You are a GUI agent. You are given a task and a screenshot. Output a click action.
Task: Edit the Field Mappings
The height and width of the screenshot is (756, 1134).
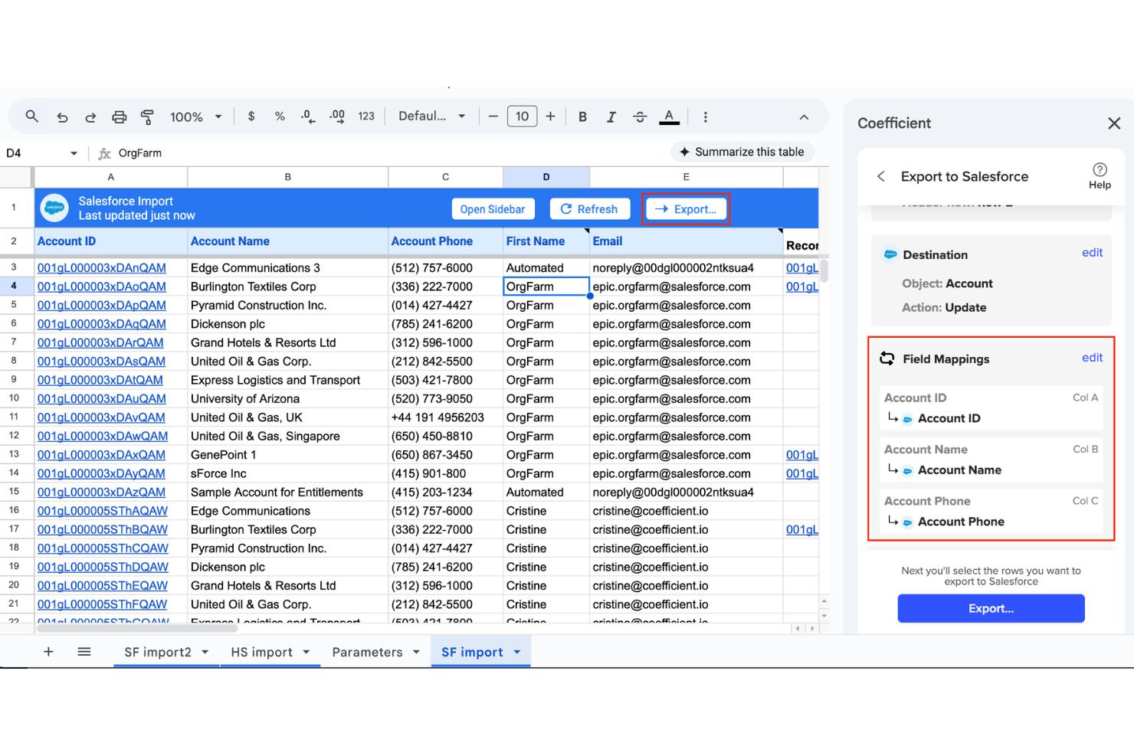[1091, 357]
